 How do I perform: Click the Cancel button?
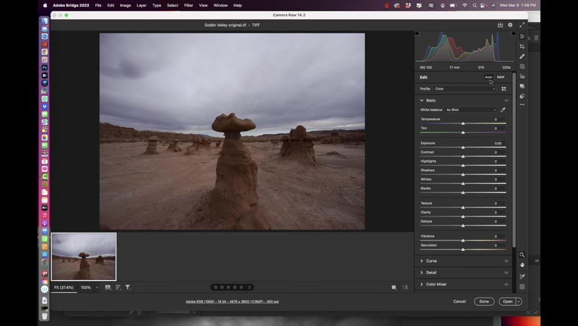point(460,301)
